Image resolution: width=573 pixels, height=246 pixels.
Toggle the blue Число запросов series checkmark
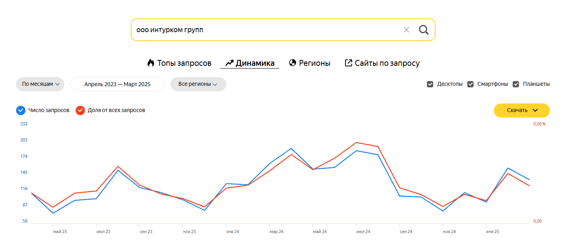(x=21, y=110)
